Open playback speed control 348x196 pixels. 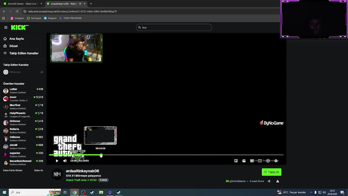[x=268, y=161]
